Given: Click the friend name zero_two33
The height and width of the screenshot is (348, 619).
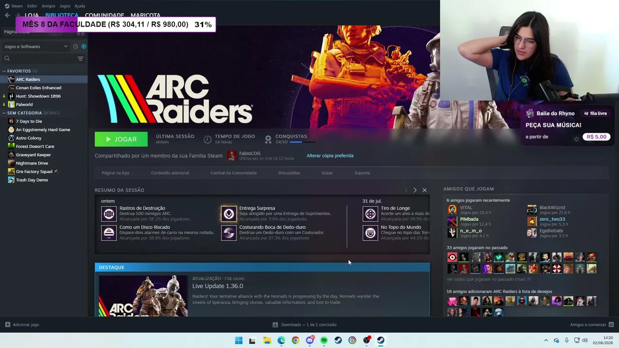Looking at the screenshot, I should pyautogui.click(x=552, y=219).
